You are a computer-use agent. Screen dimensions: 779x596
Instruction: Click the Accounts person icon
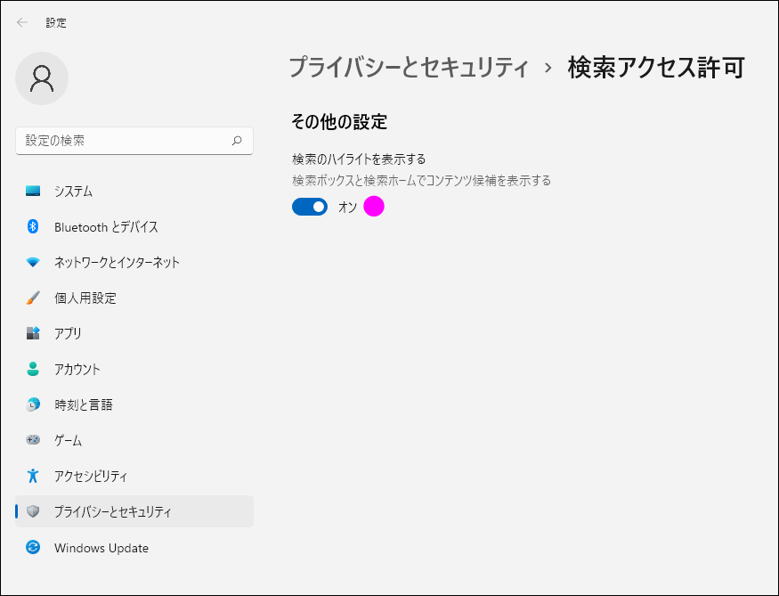pos(33,369)
